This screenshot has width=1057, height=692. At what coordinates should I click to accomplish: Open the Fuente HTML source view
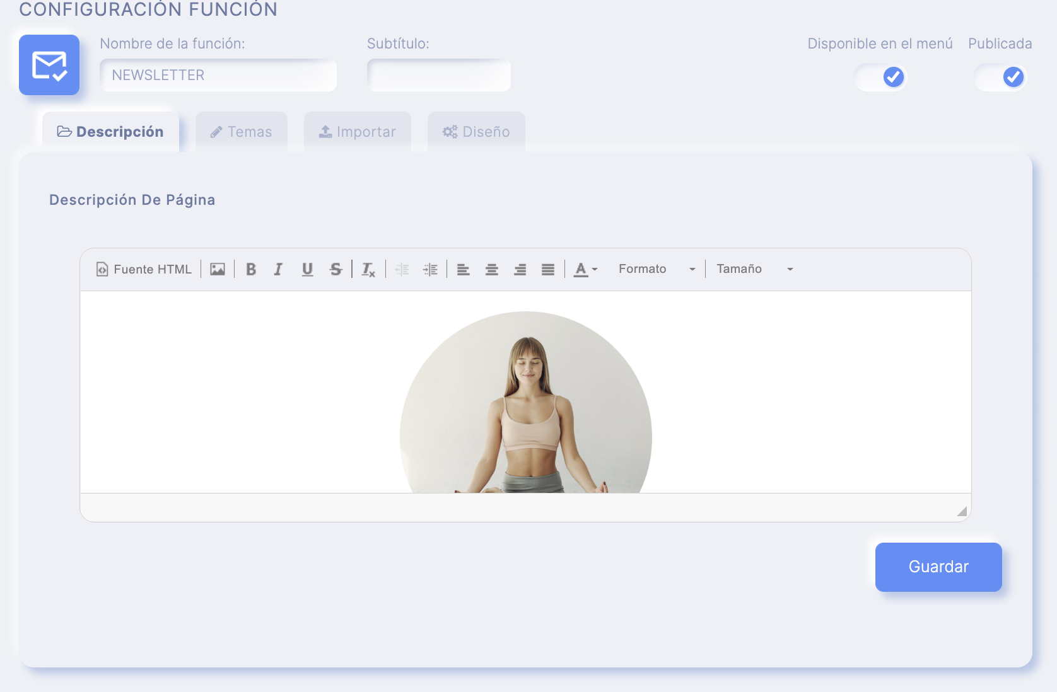click(144, 269)
